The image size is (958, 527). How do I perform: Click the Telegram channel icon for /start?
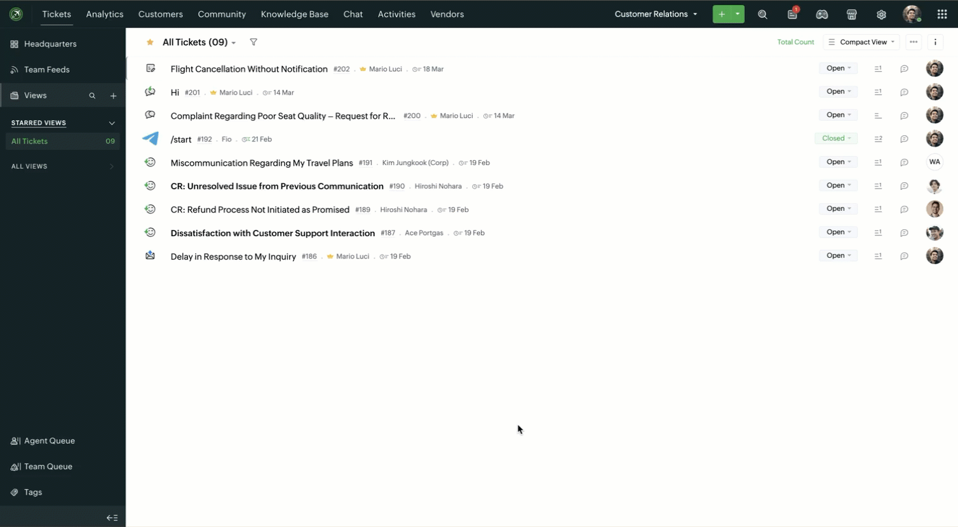pyautogui.click(x=151, y=138)
